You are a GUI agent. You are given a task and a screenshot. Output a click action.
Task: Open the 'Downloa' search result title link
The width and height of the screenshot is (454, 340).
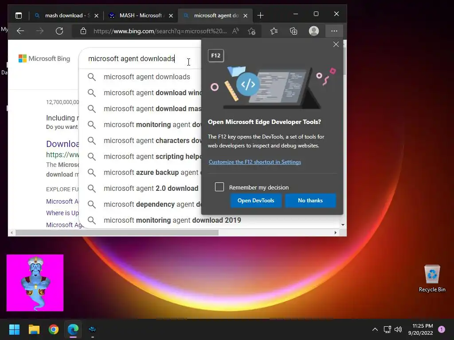pyautogui.click(x=63, y=144)
